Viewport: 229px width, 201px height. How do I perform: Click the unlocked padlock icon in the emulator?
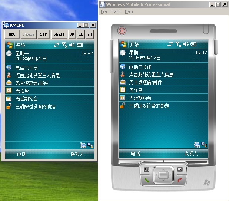(x=122, y=105)
